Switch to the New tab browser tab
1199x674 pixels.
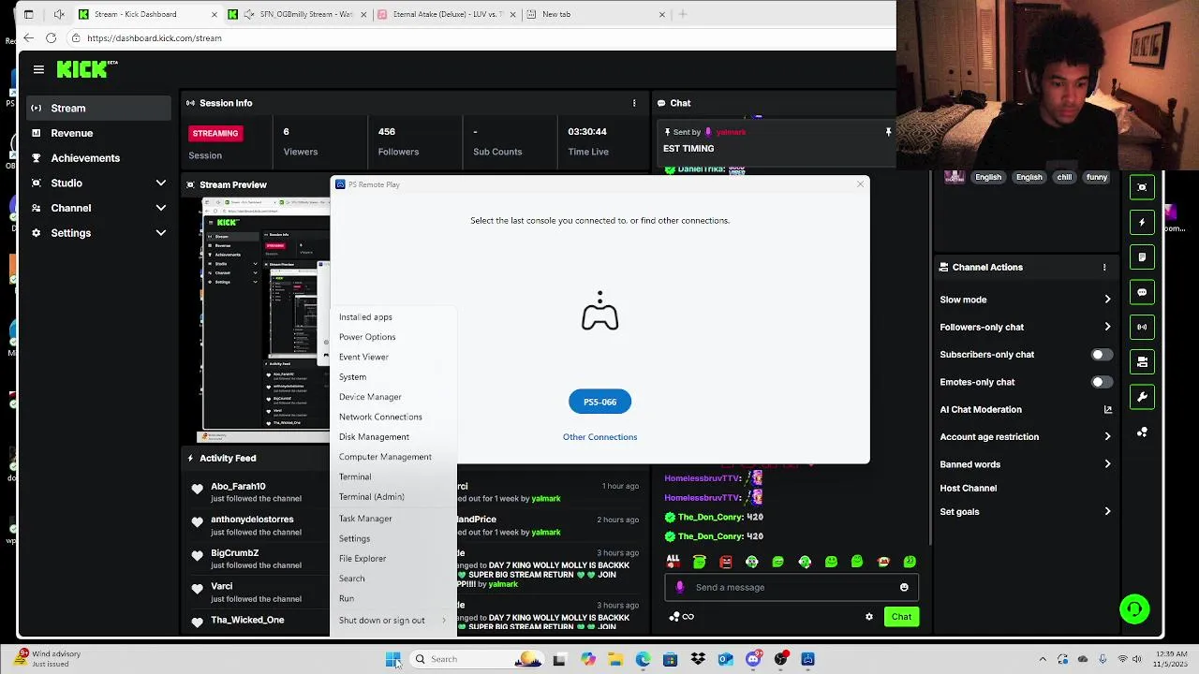pos(597,14)
